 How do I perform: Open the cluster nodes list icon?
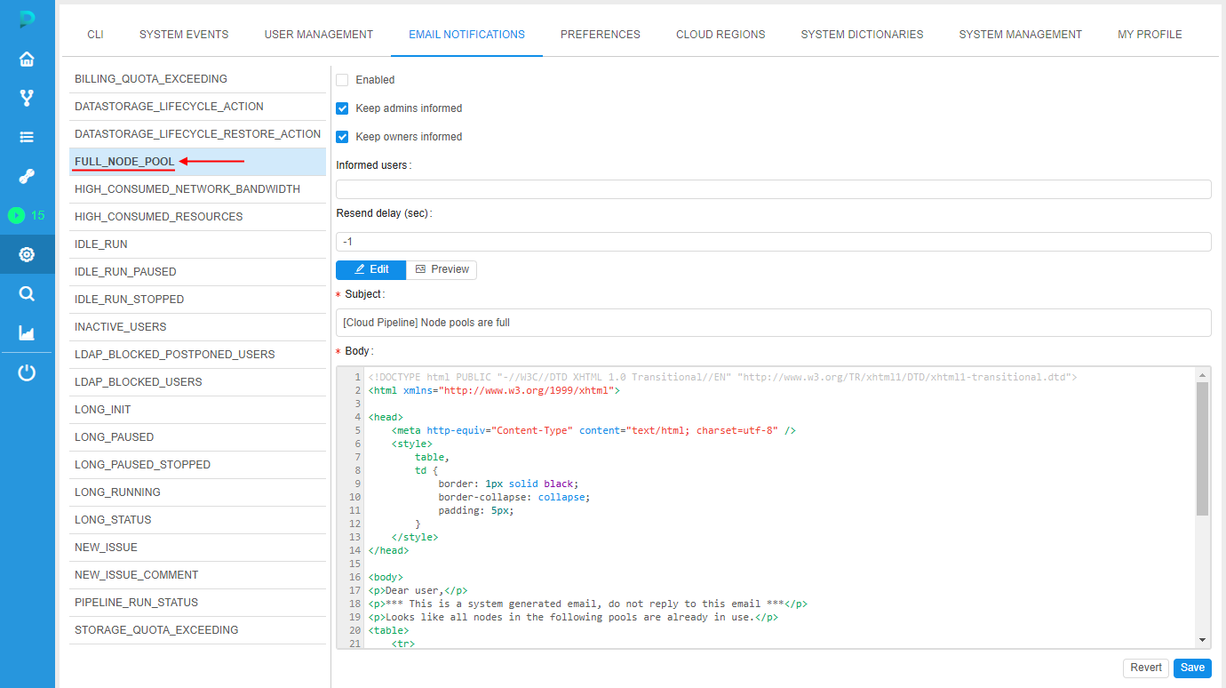(27, 137)
